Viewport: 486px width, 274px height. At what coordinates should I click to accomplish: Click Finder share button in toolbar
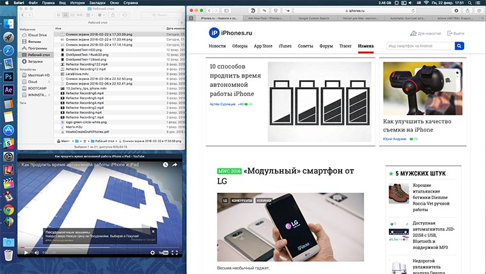pyautogui.click(x=113, y=15)
